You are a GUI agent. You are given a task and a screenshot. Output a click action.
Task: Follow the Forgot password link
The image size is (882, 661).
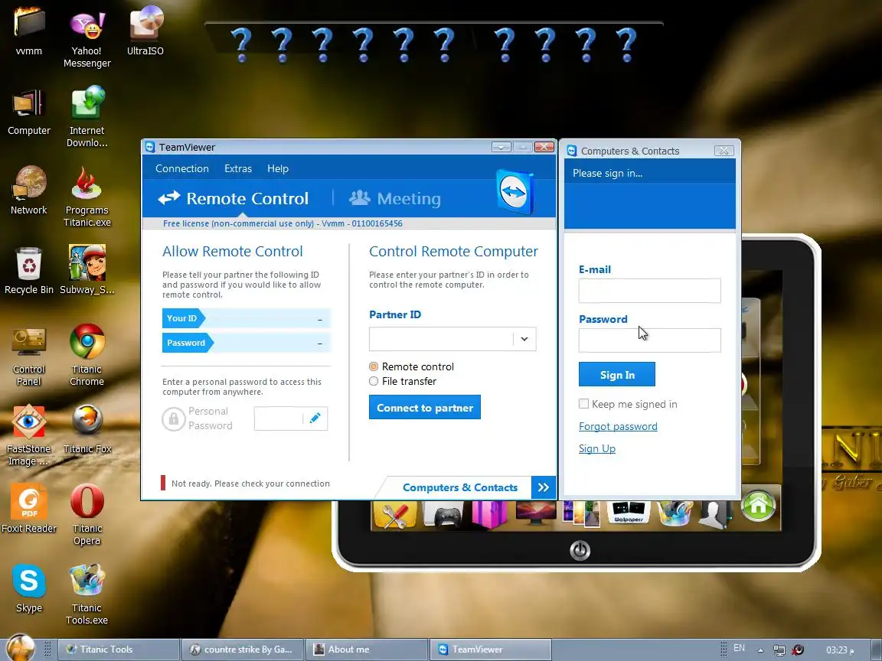point(618,426)
